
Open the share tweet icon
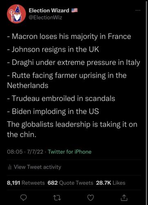coord(124,198)
